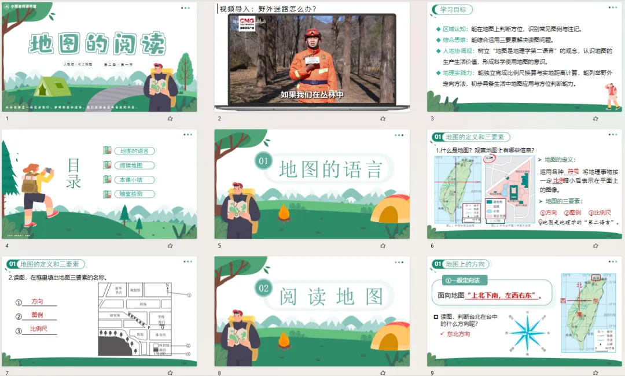Click slide number label 4
The width and height of the screenshot is (625, 376).
pos(7,246)
